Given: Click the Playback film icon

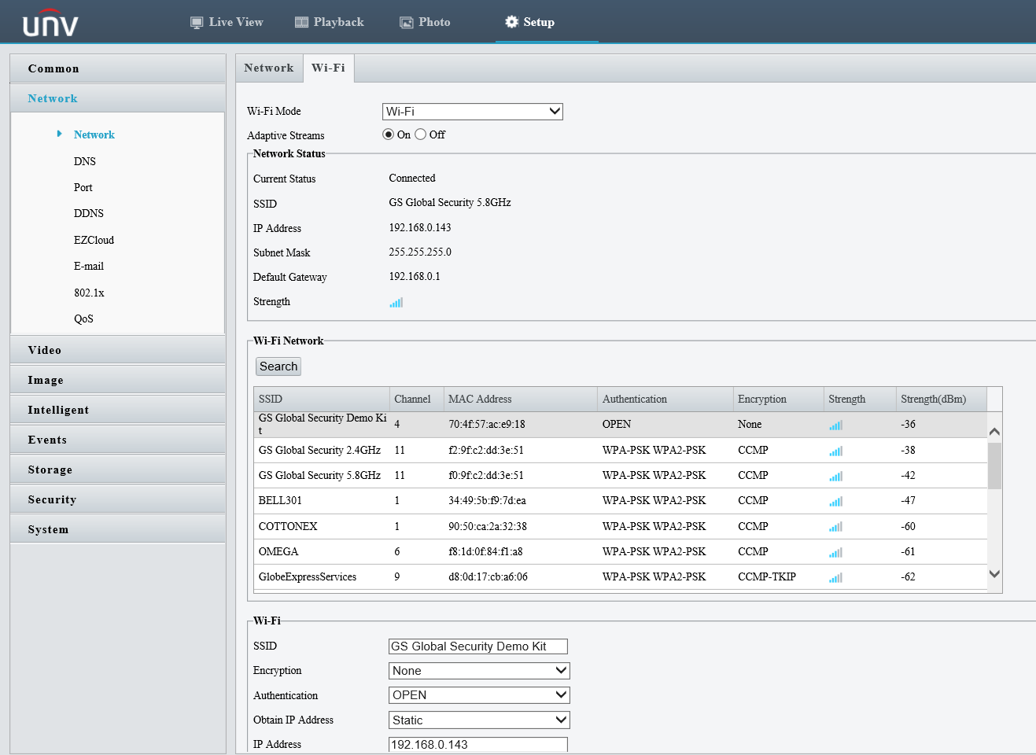Looking at the screenshot, I should pos(301,22).
